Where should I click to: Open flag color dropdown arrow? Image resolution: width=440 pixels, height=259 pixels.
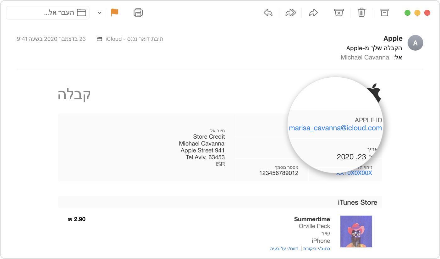pos(100,13)
